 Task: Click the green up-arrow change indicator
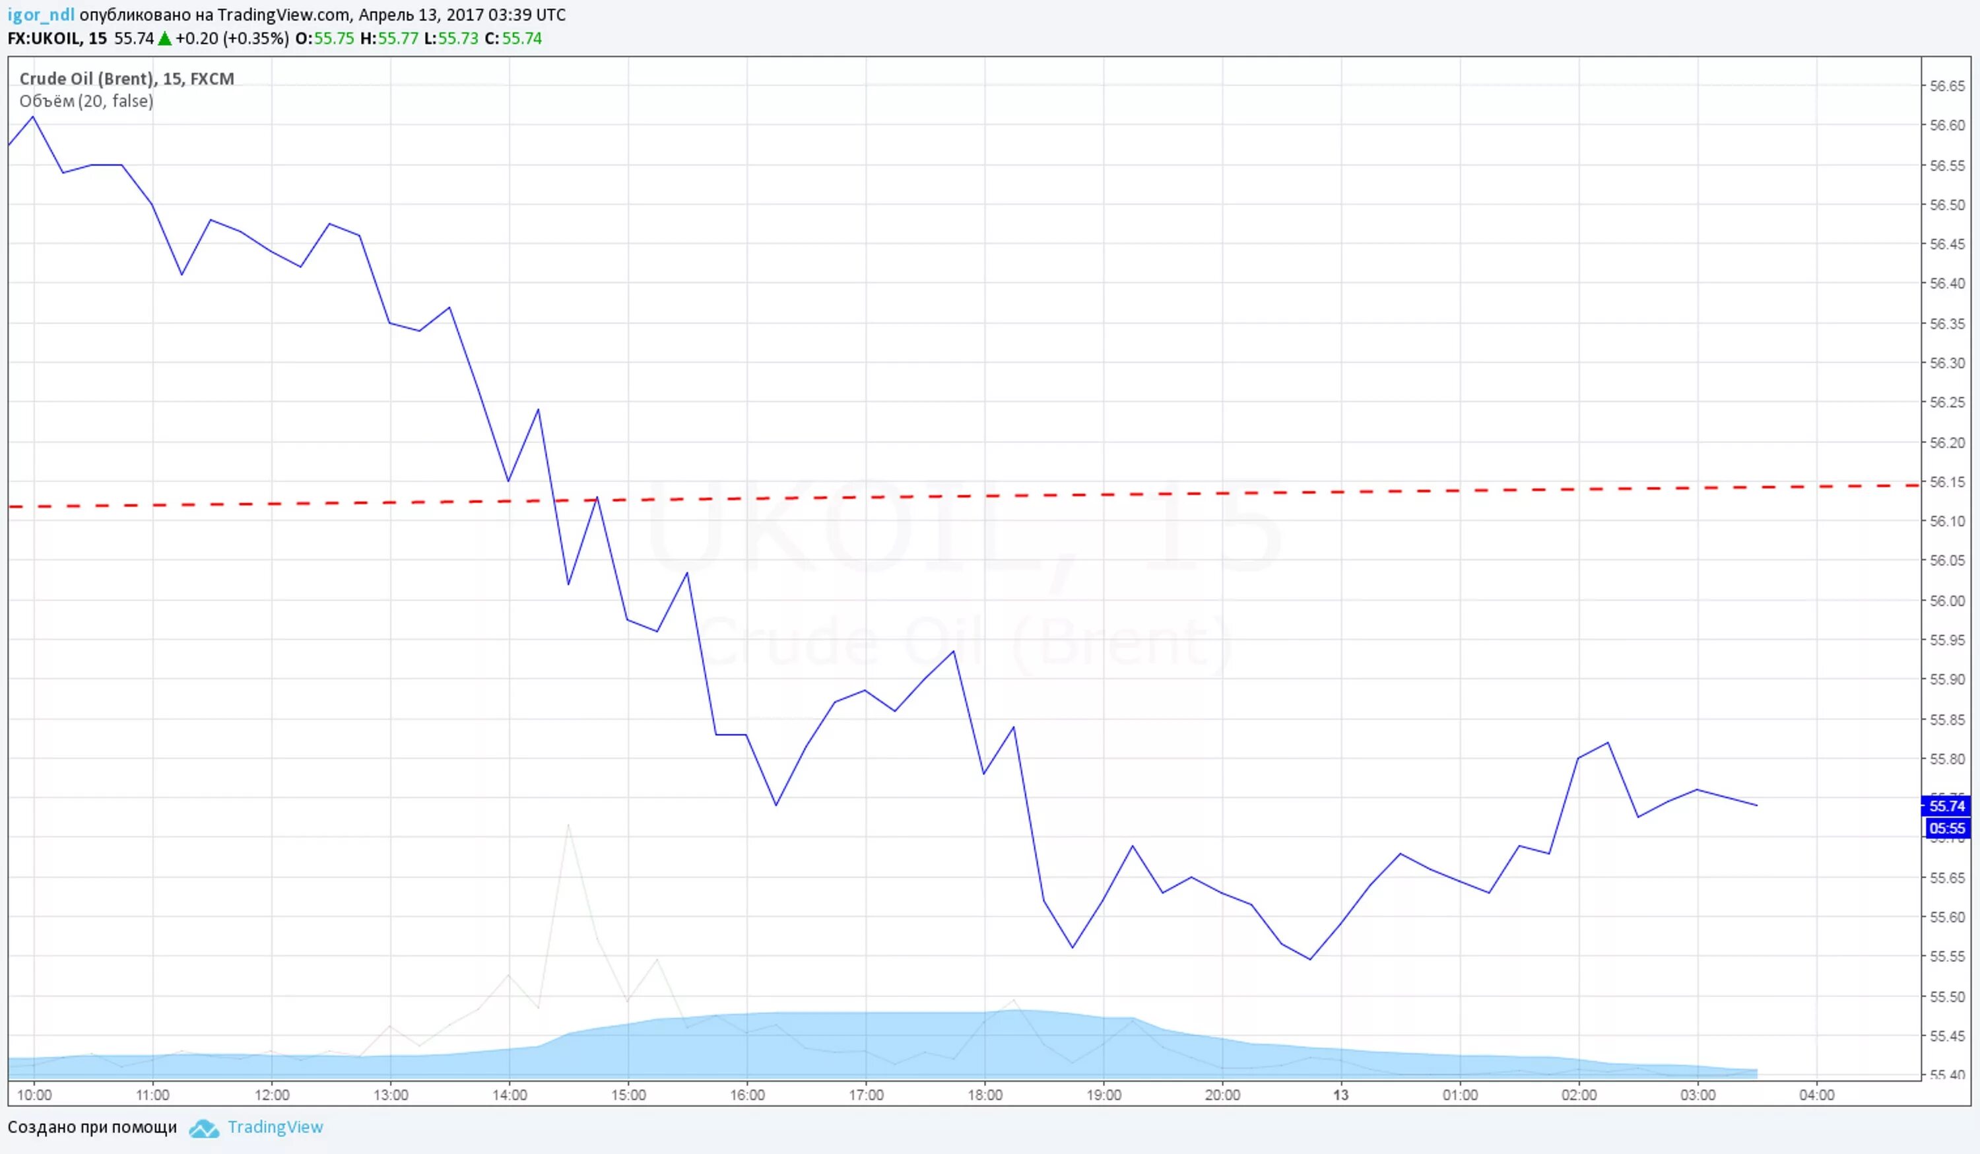coord(165,38)
